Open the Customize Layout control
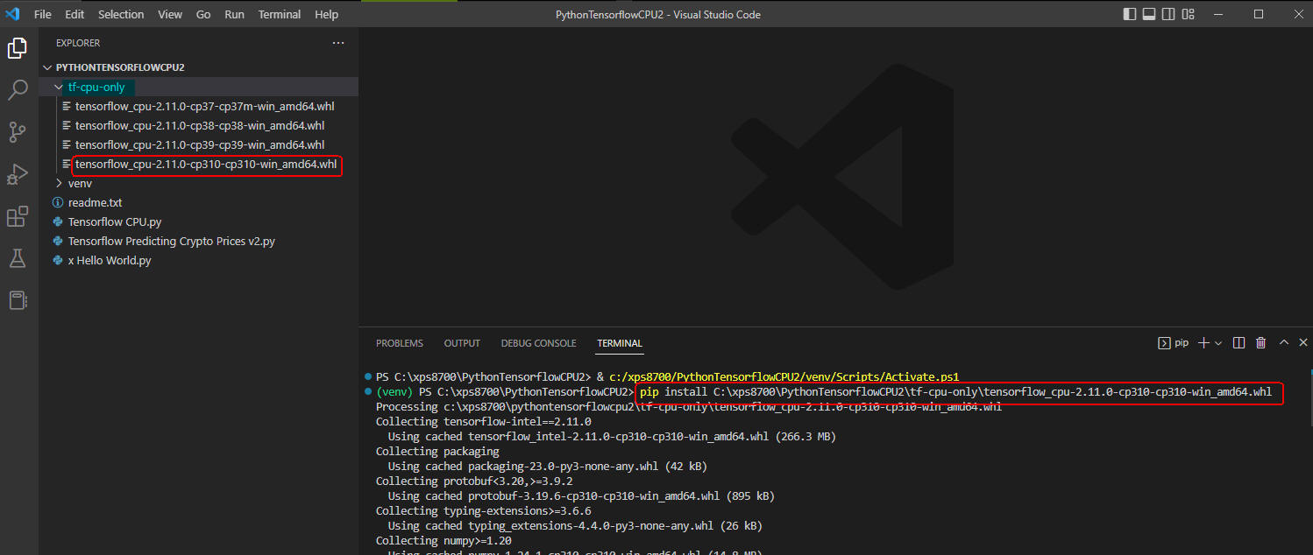Screen dimensions: 1313x555 tap(1188, 14)
